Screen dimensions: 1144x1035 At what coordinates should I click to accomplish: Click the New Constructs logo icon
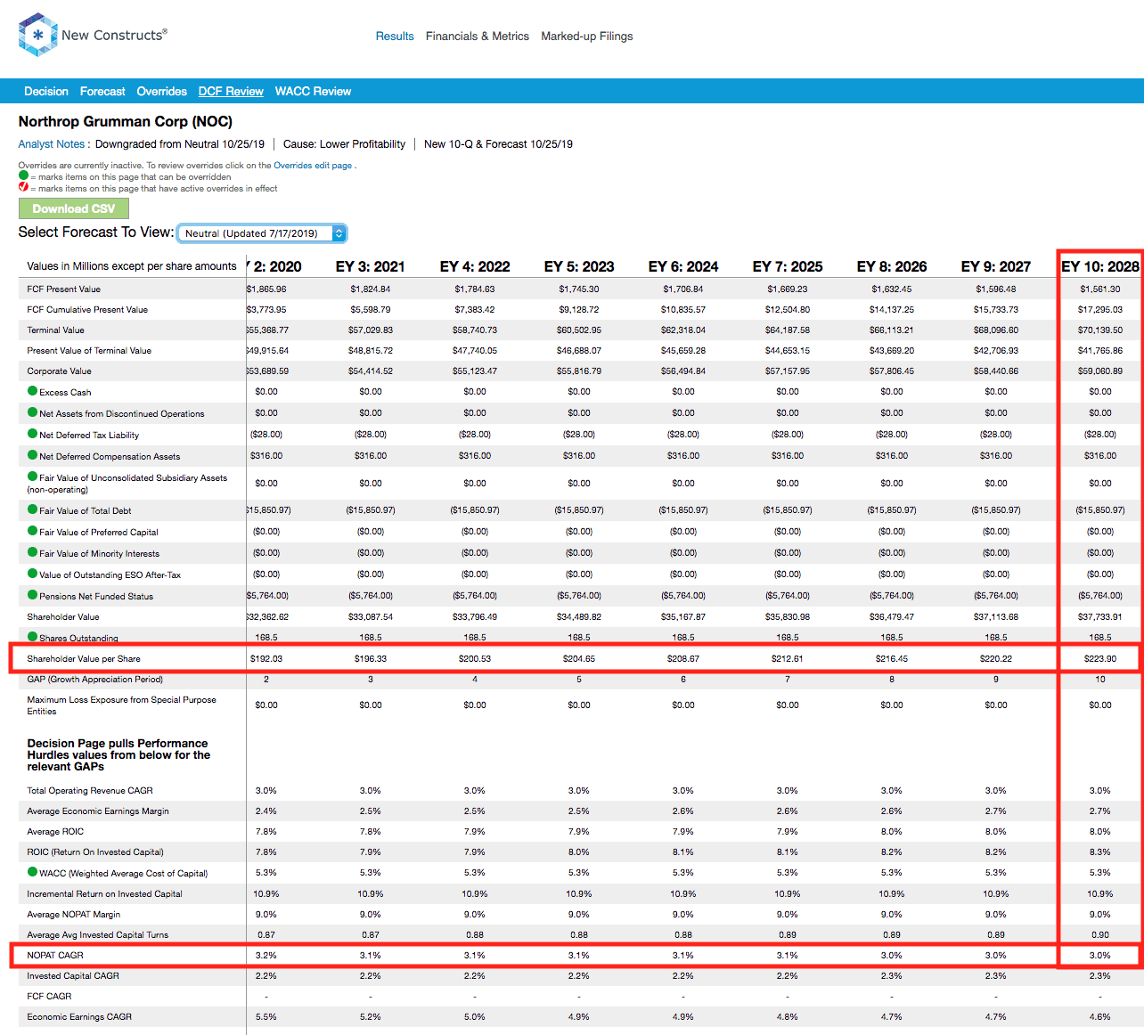point(37,35)
